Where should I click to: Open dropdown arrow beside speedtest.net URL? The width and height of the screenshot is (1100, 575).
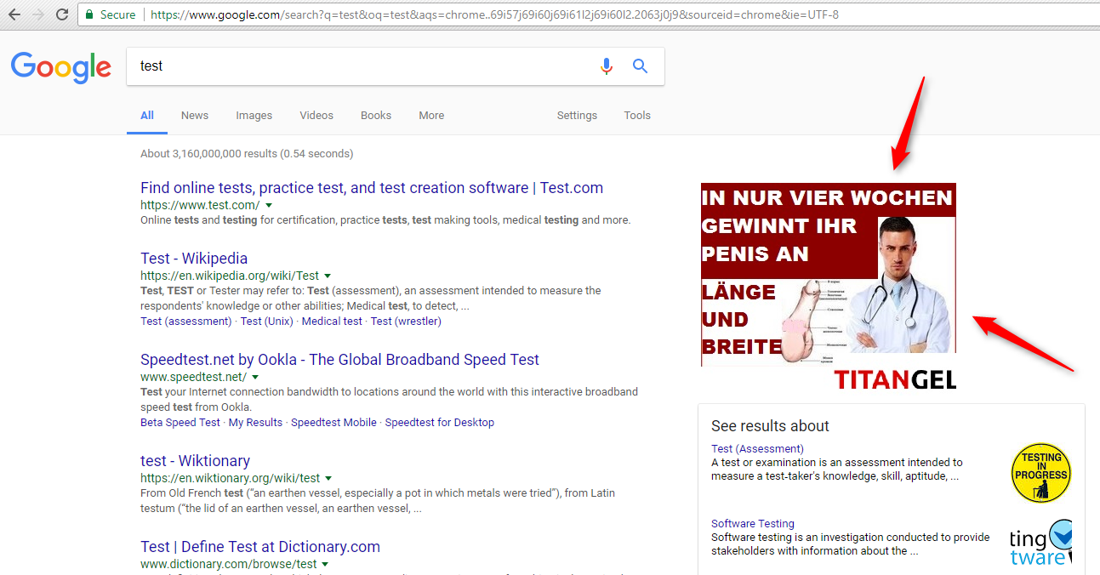tap(255, 377)
